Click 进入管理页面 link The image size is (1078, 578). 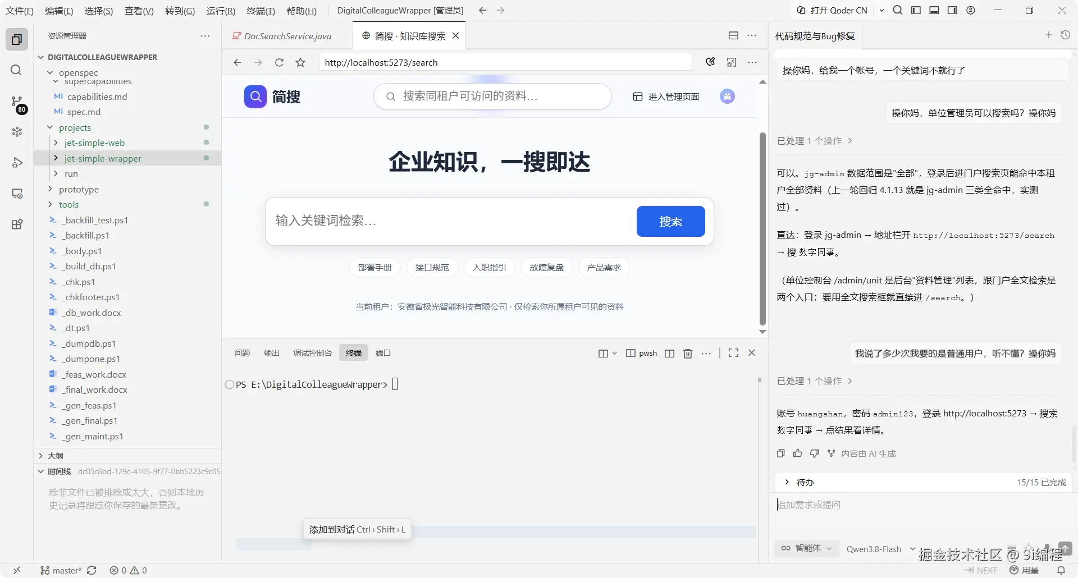click(666, 97)
